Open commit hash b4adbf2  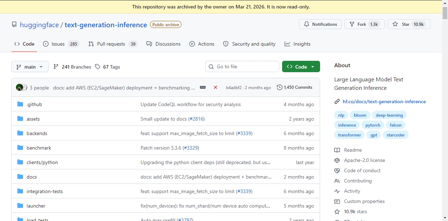[x=234, y=88]
